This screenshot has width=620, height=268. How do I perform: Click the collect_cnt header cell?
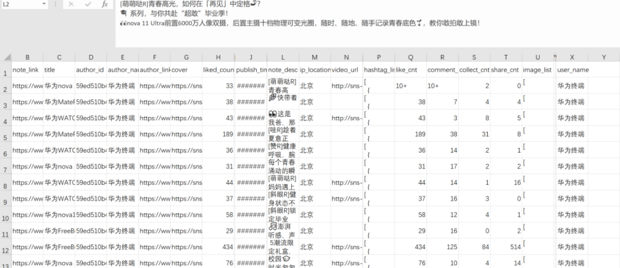click(474, 70)
